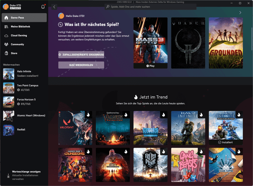Click the Cloud Gaming icon in sidebar
Screen dimensions: 253x186
click(7, 35)
